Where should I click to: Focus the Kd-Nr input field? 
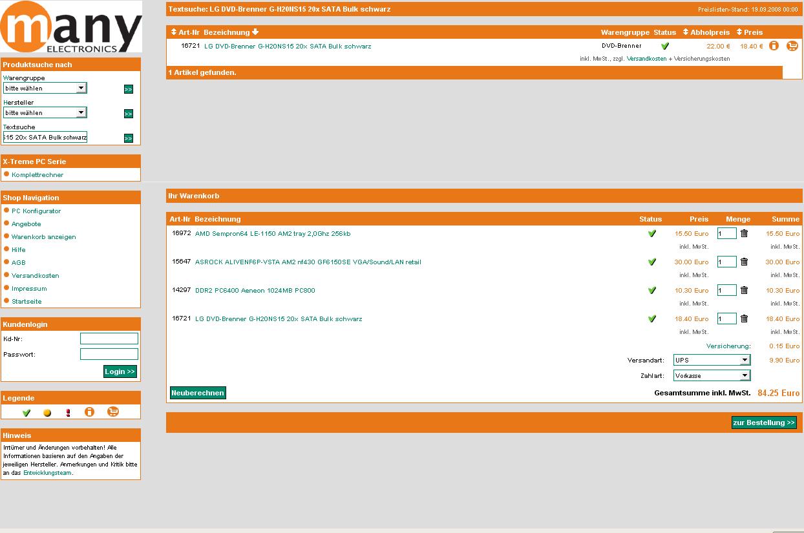[x=109, y=339]
